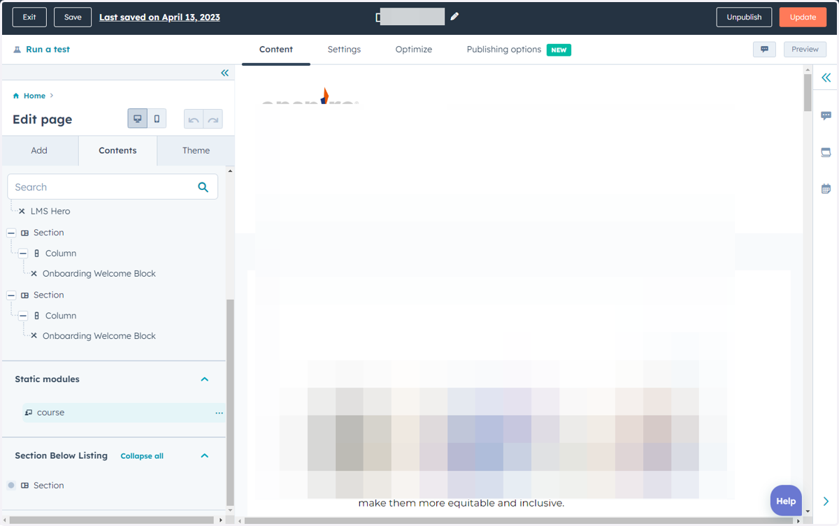Viewport: 839px width, 526px height.
Task: Open the Settings tab
Action: (344, 50)
